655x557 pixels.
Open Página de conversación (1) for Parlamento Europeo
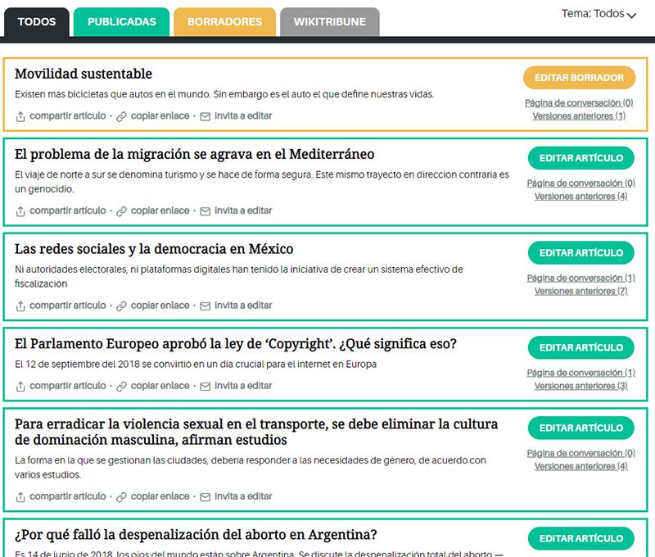click(x=580, y=373)
